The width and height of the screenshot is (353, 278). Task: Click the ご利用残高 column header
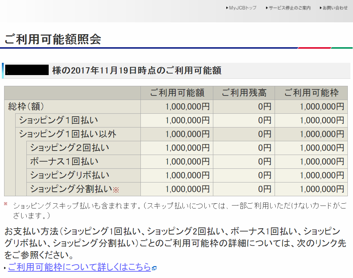pyautogui.click(x=244, y=93)
